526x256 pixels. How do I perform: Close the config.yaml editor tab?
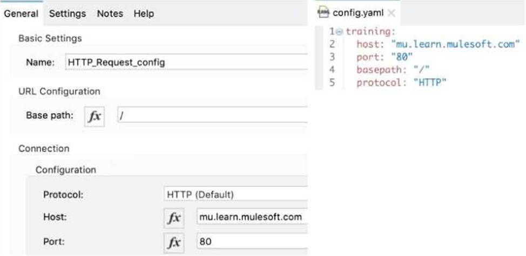pos(392,13)
